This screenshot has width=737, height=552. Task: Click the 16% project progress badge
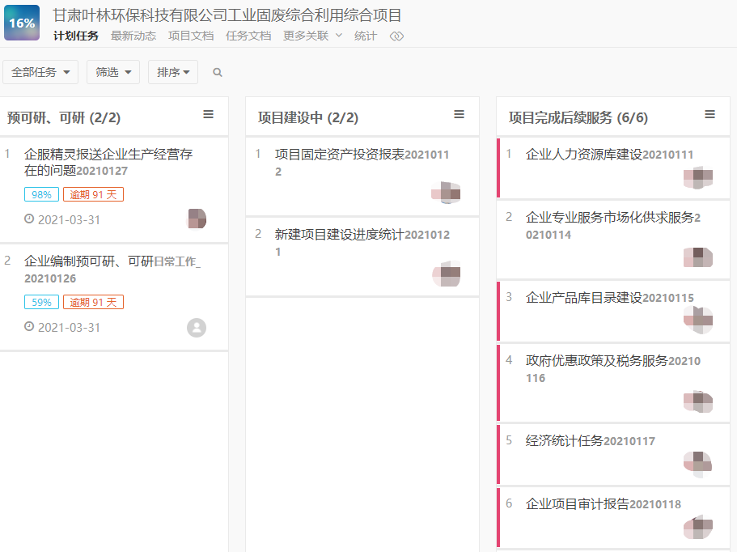[x=22, y=23]
